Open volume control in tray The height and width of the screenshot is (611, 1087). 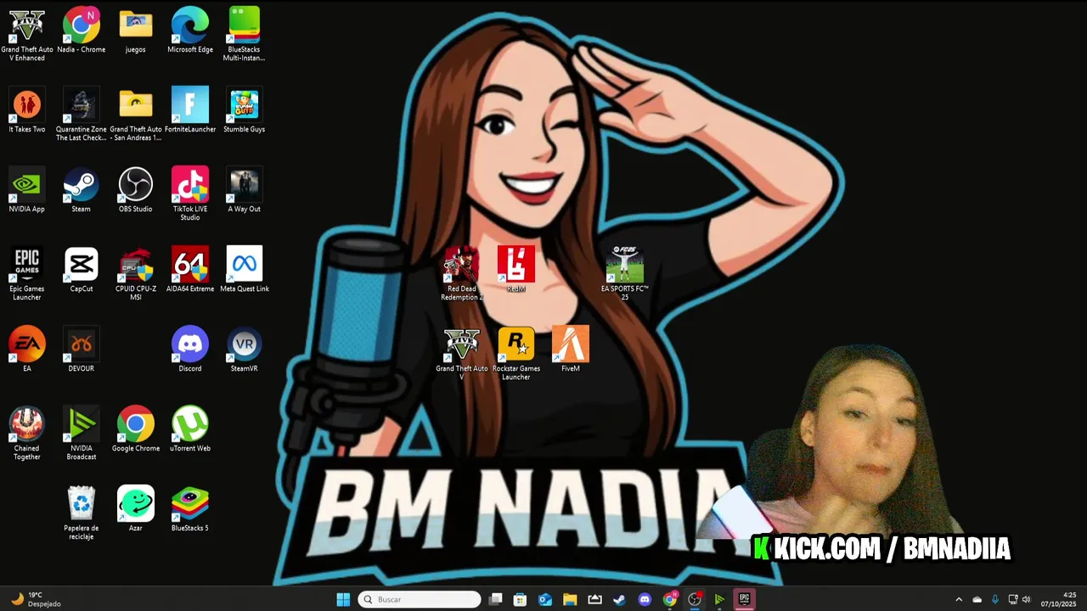tap(1026, 600)
